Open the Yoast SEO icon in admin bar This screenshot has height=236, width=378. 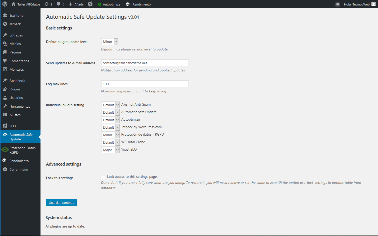pyautogui.click(x=90, y=4)
